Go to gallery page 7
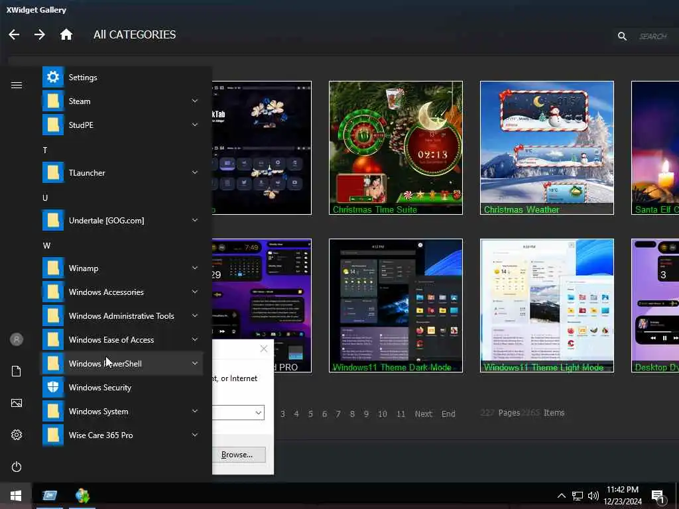This screenshot has height=509, width=679. click(338, 414)
